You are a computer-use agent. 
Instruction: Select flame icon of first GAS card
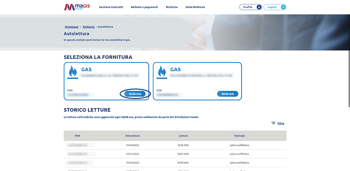tap(73, 71)
